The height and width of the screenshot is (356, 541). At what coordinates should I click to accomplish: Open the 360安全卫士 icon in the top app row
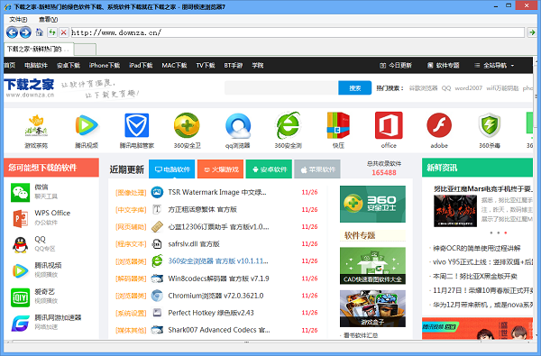(187, 125)
